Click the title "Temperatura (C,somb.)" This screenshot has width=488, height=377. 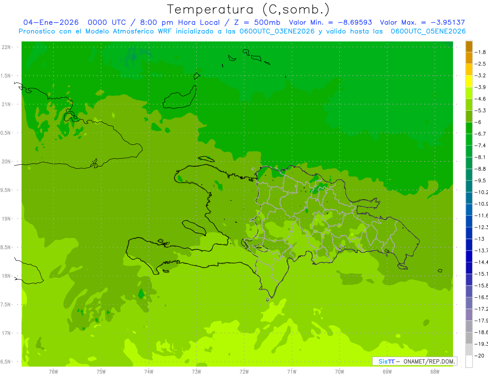click(x=248, y=10)
